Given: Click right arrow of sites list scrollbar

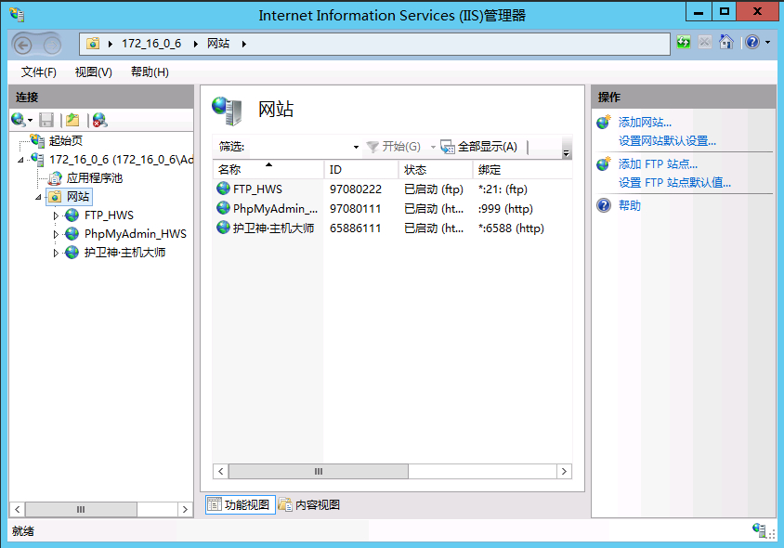Looking at the screenshot, I should coord(564,472).
